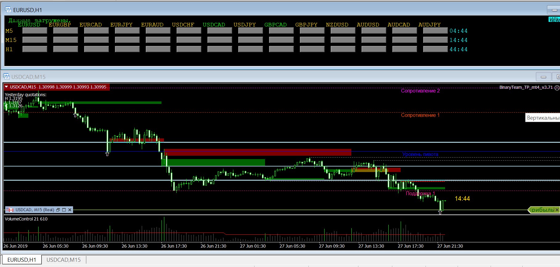Click the 27 Jun 09:30 time axis label

pos(332,246)
